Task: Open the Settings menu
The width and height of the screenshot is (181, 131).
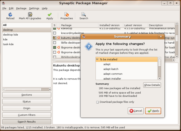Action: pos(34,8)
